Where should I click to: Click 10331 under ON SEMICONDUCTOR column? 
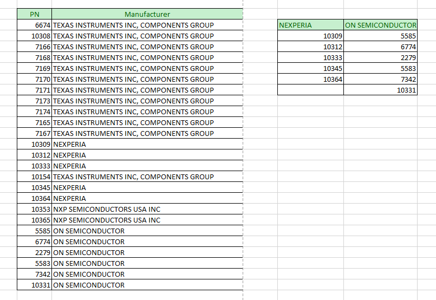[x=380, y=90]
